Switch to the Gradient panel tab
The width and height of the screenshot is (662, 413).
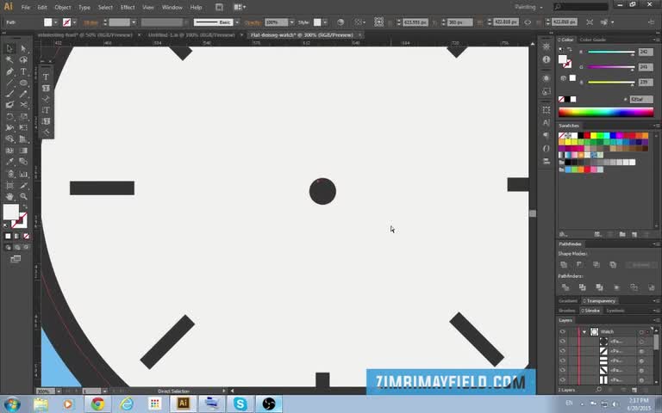pos(568,301)
